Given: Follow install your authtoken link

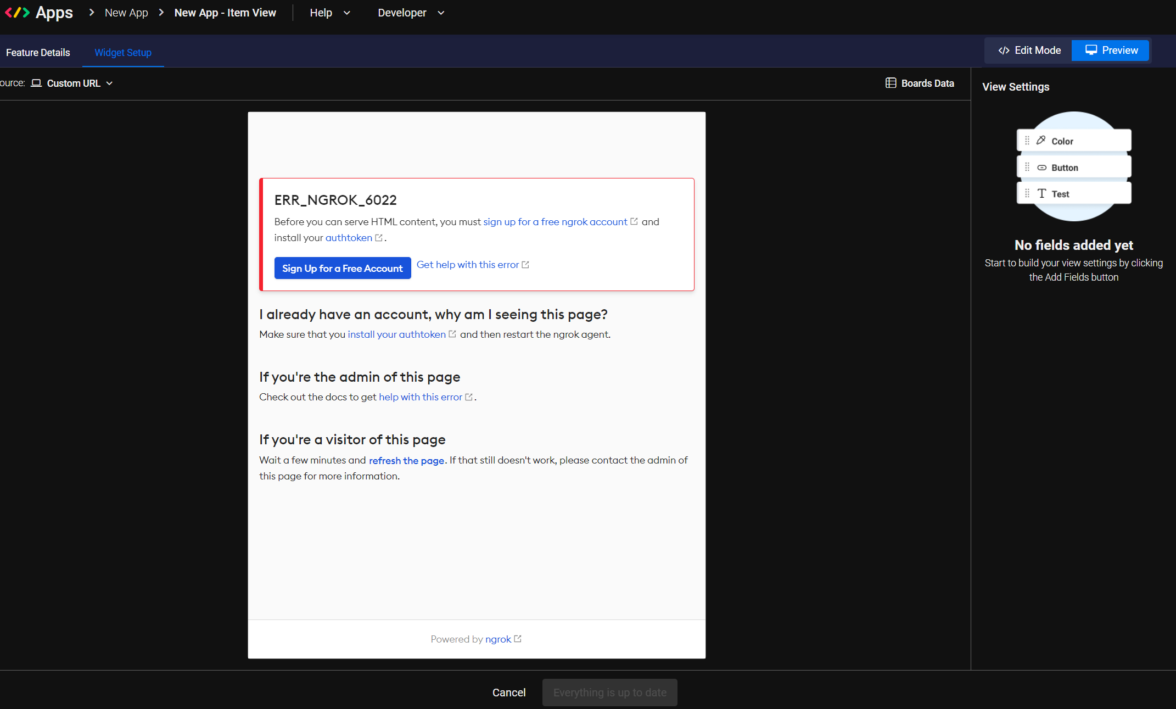Looking at the screenshot, I should (396, 334).
